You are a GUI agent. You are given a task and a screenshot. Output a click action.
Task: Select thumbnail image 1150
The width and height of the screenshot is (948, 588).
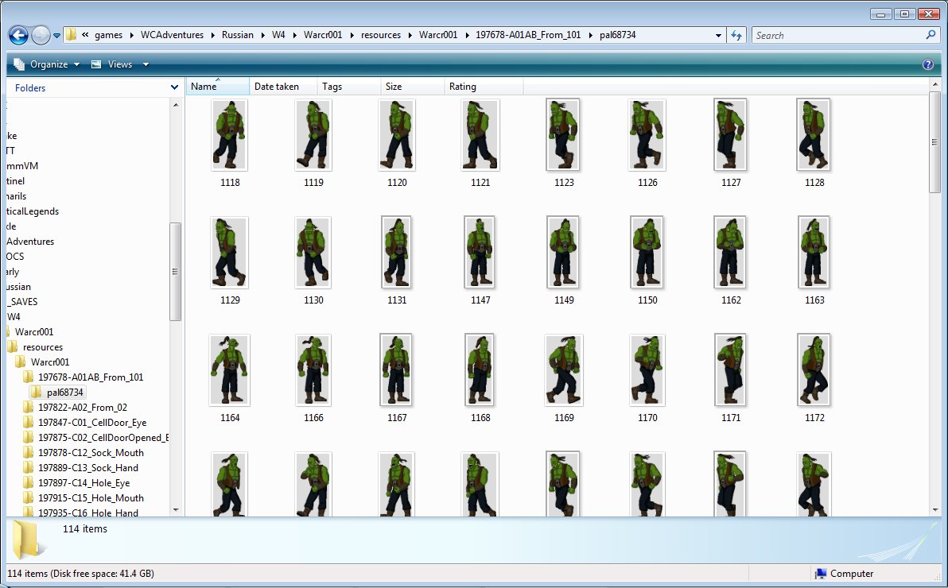click(647, 253)
